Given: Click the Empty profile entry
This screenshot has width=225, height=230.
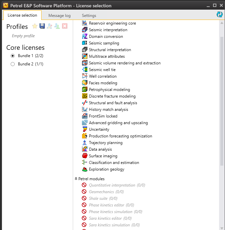Looking at the screenshot, I should (x=23, y=36).
